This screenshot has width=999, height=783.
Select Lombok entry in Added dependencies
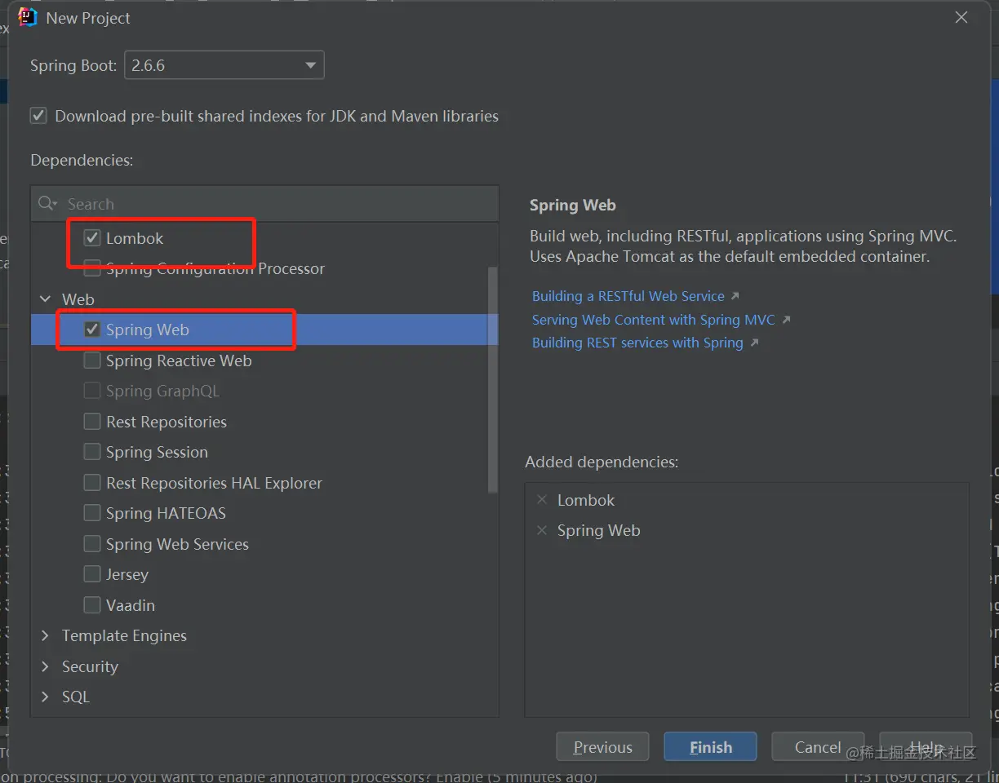pos(586,500)
